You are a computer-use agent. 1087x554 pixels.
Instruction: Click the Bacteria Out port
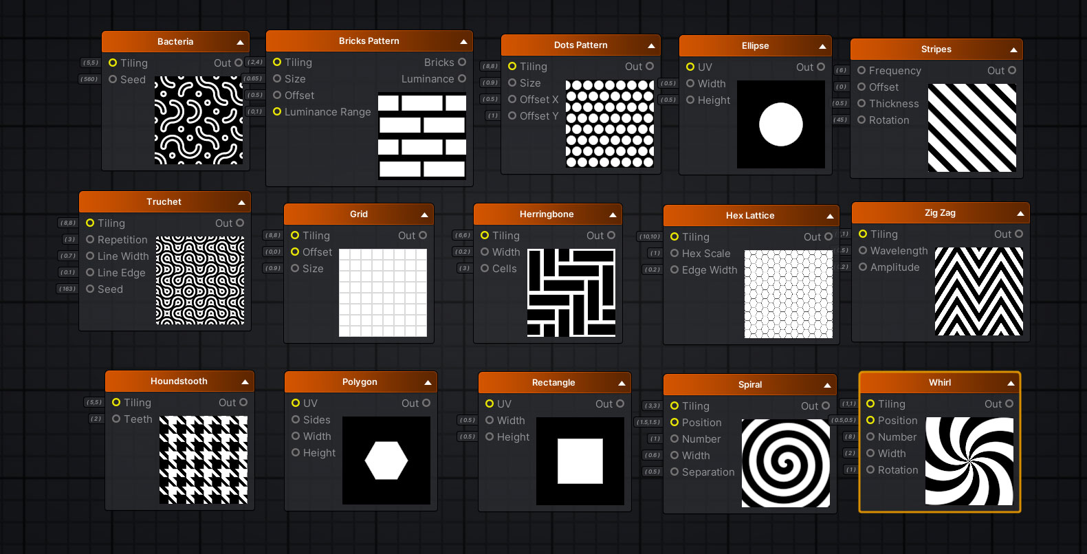[x=239, y=63]
